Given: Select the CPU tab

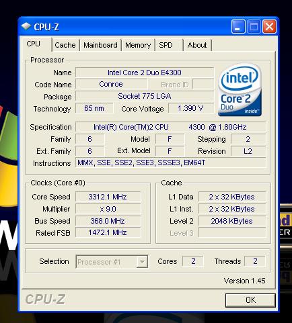Looking at the screenshot, I should (x=37, y=44).
